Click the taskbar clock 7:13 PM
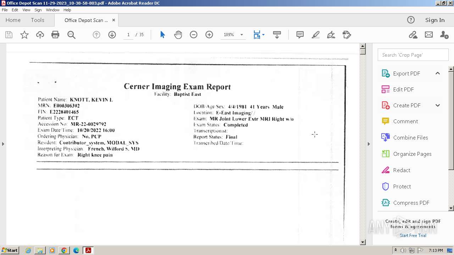This screenshot has height=255, width=454. (436, 250)
